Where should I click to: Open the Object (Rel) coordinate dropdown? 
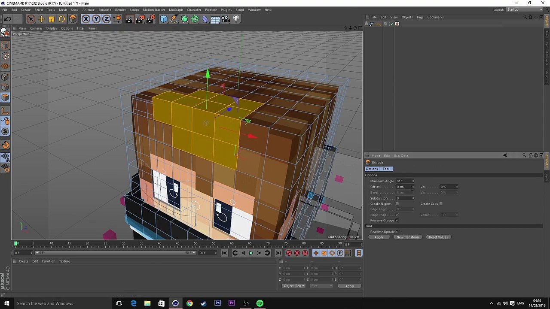(293, 286)
